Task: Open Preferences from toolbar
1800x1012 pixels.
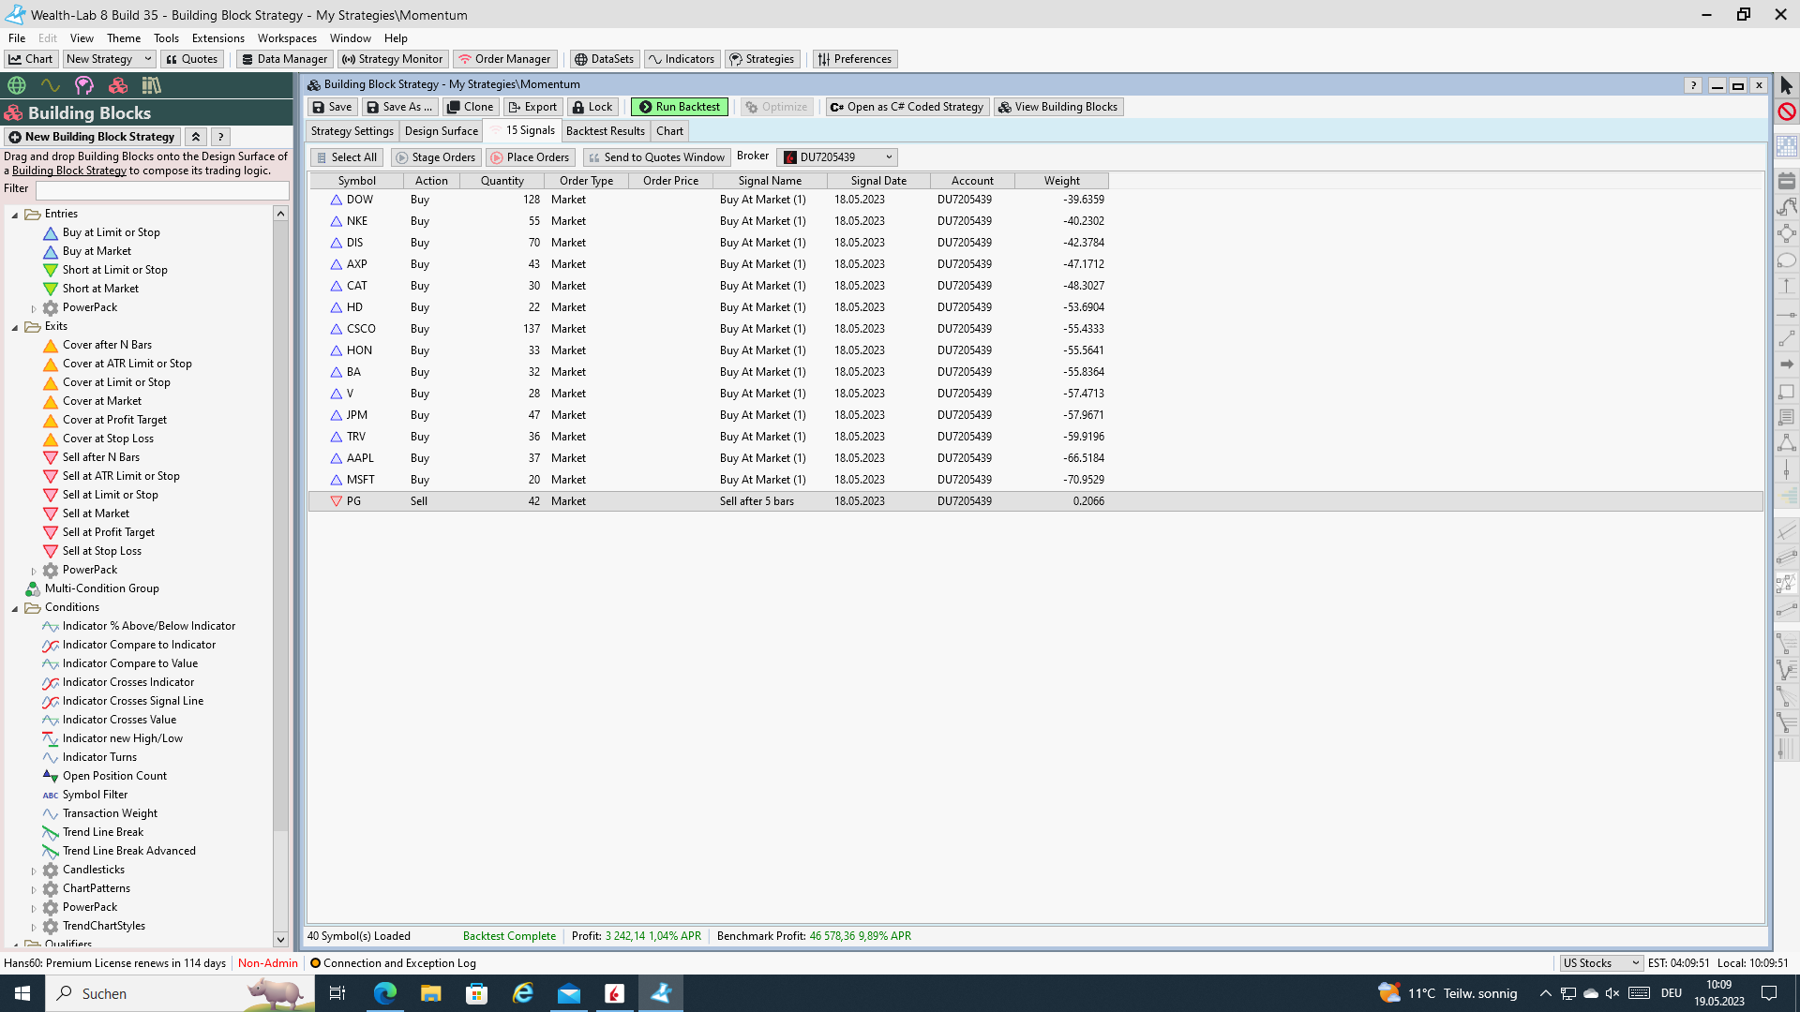Action: click(x=854, y=59)
